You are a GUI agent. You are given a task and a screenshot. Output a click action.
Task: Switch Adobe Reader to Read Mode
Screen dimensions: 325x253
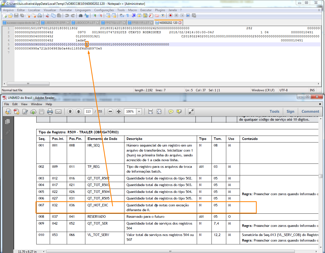[191, 112]
